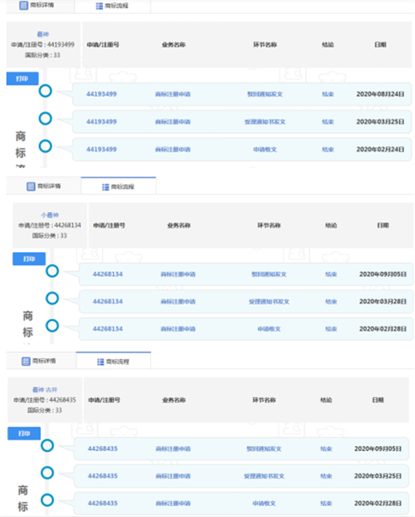Screen dimensions: 415x517
Task: Open the 商标详情 tab in the 44268435 panel
Action: 39,361
